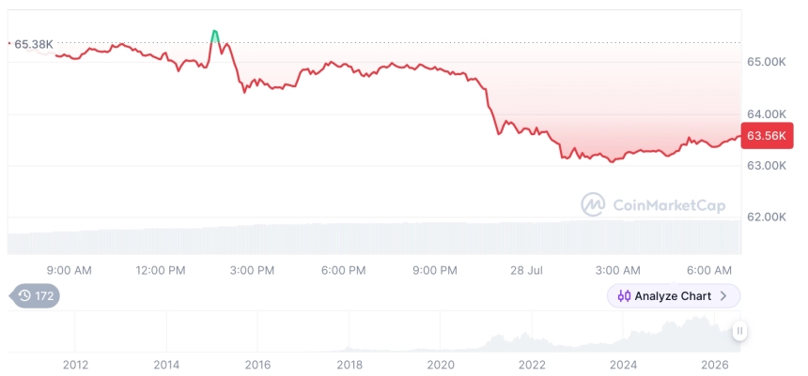Click the 28 Jul date axis label
The image size is (808, 376).
pos(527,270)
